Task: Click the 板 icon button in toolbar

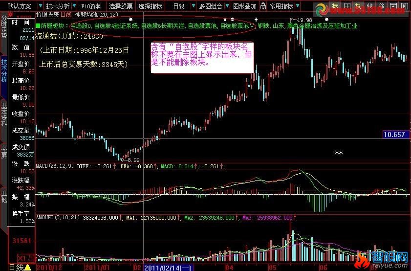Action: coord(359,6)
